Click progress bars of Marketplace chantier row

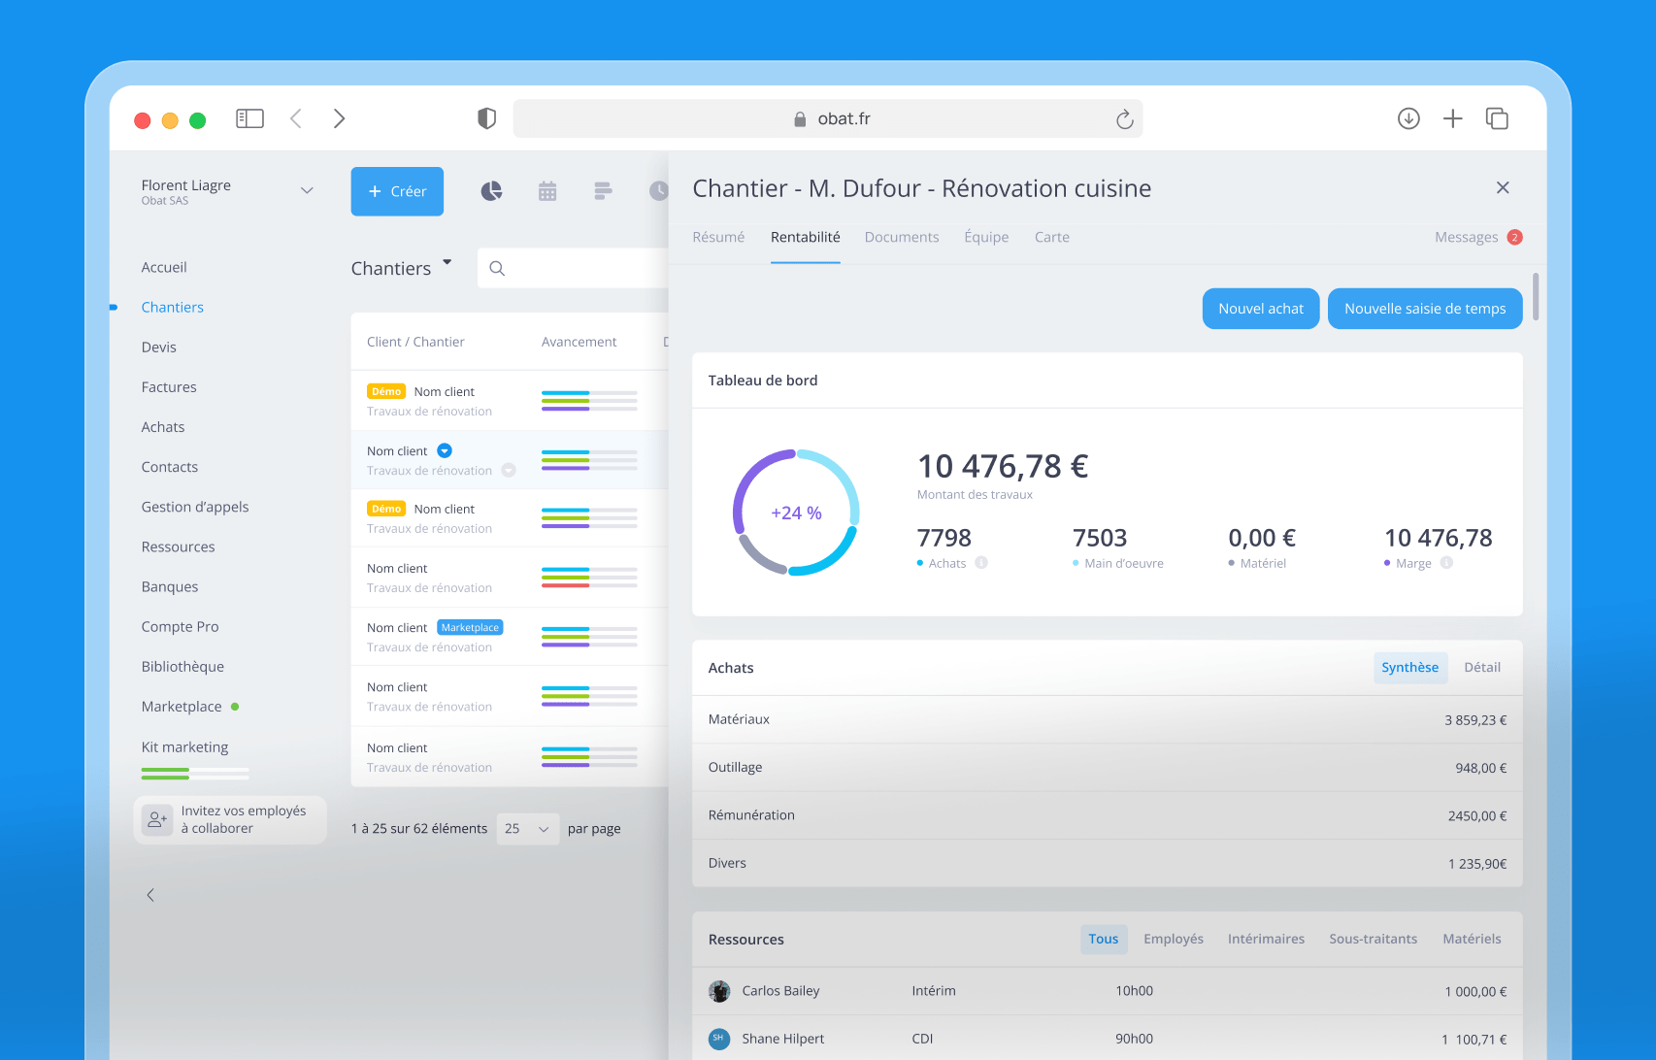[x=589, y=637]
